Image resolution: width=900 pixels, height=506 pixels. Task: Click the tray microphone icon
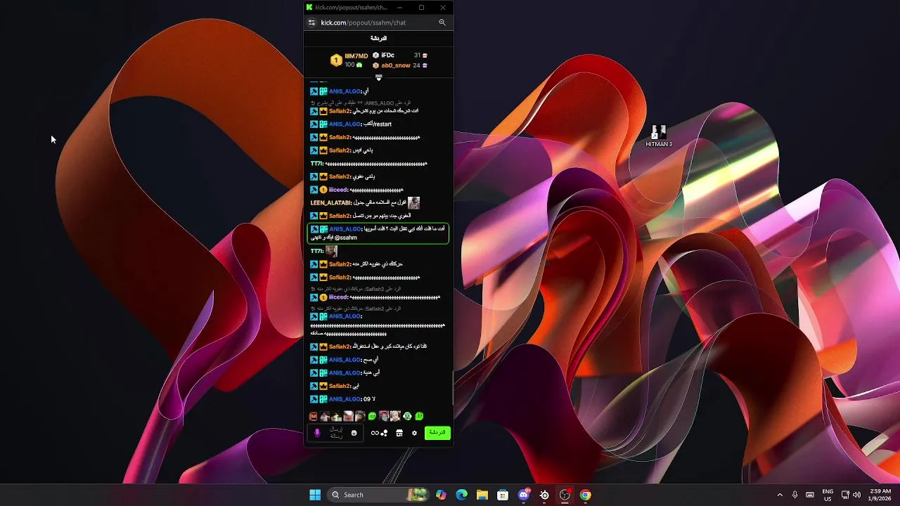coord(795,495)
